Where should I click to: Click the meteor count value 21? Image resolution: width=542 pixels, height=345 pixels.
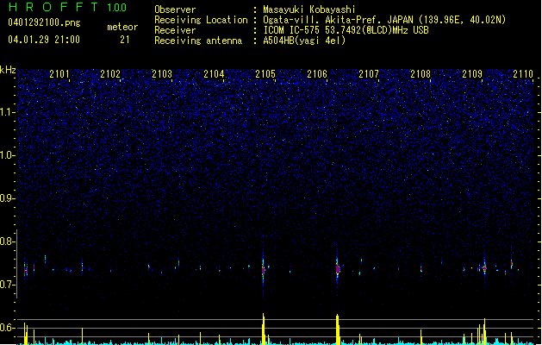[125, 40]
